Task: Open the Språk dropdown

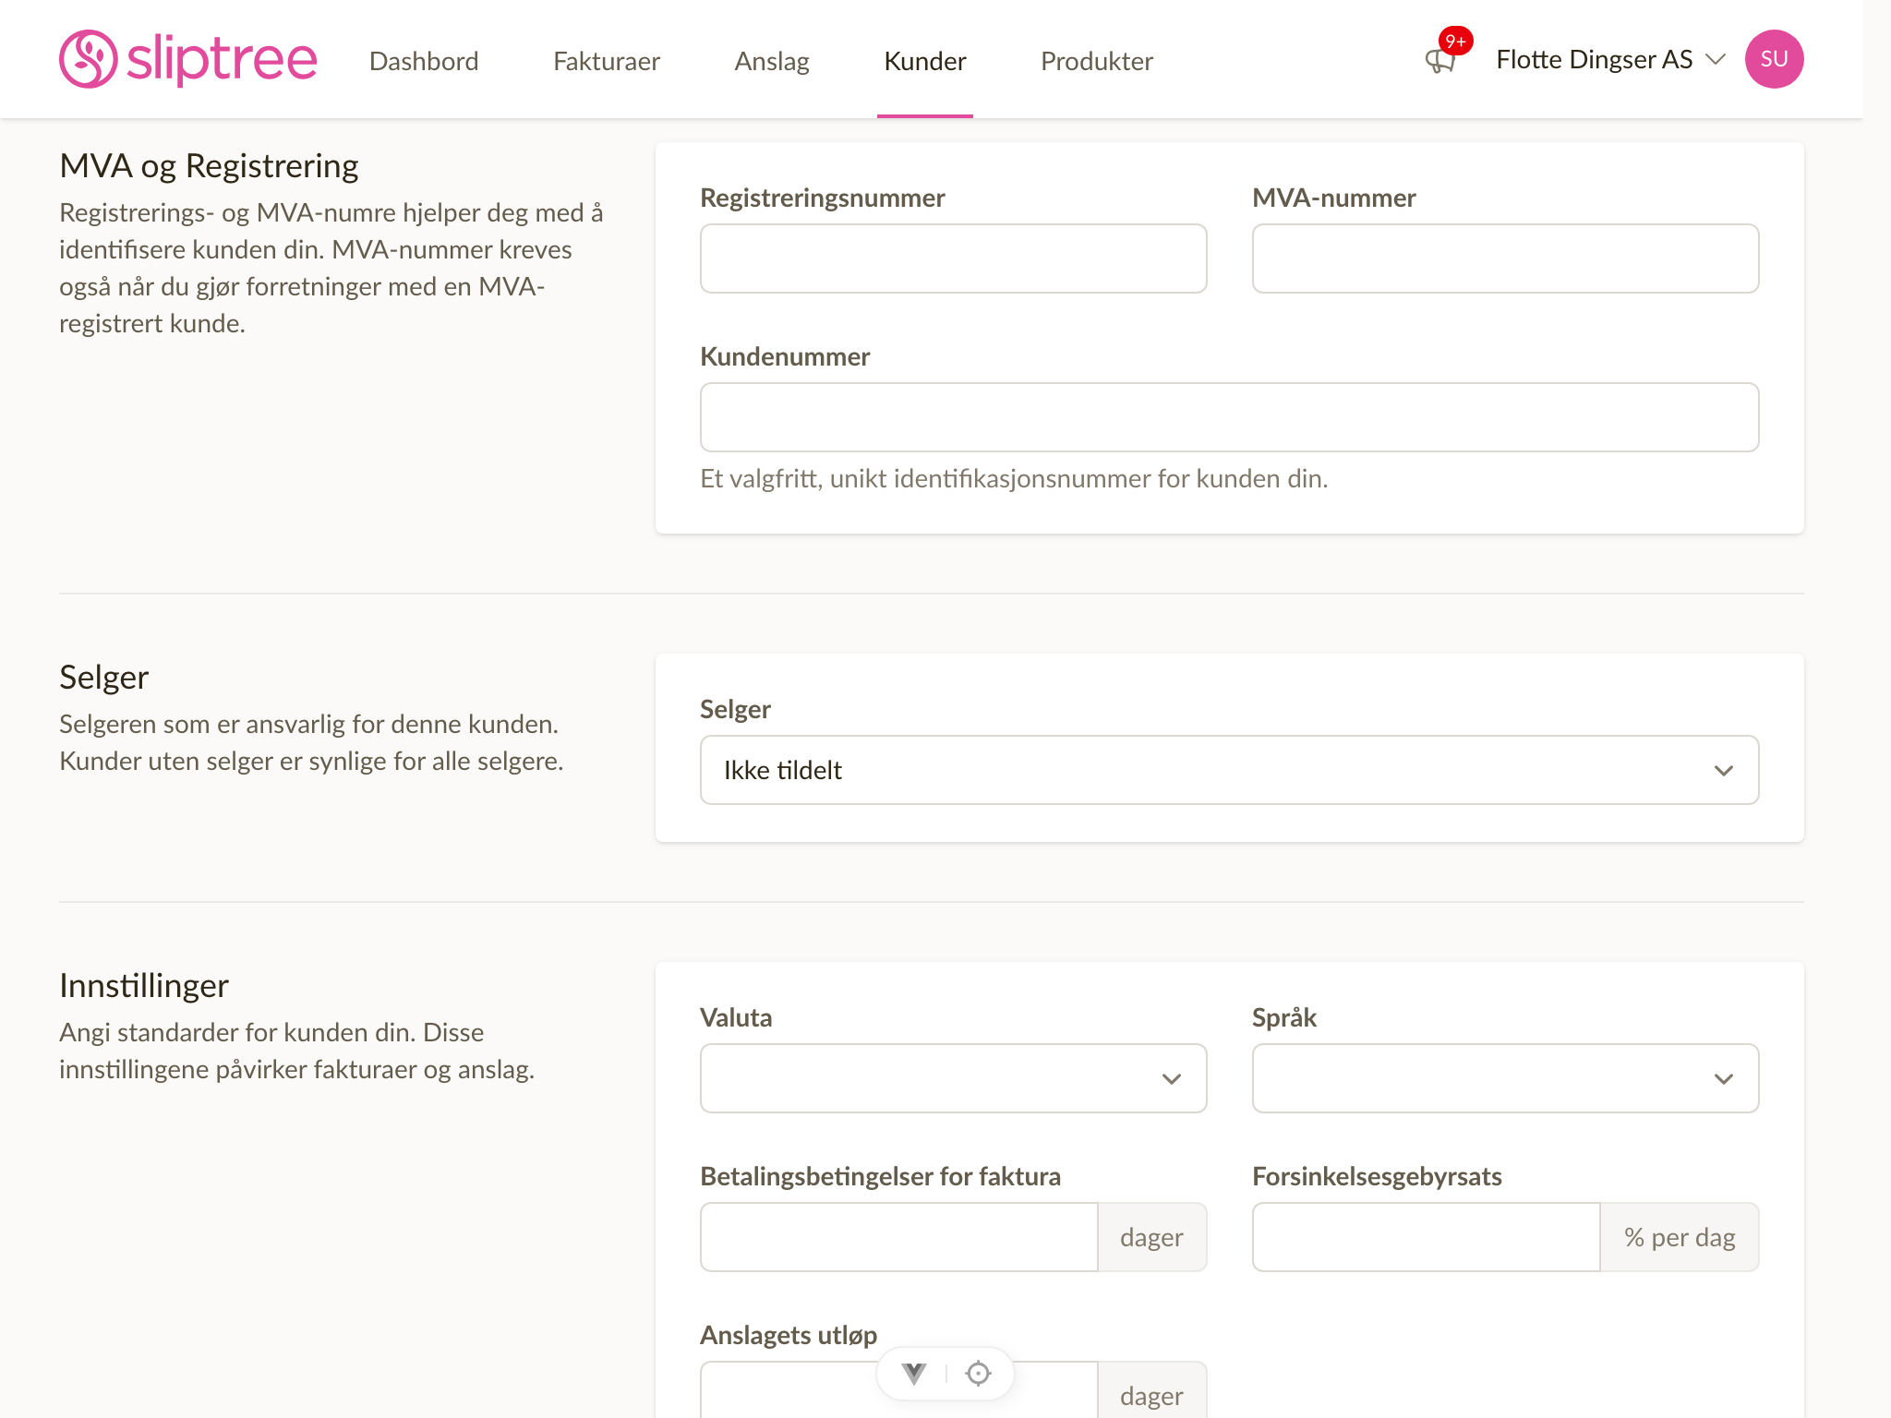Action: (x=1505, y=1078)
